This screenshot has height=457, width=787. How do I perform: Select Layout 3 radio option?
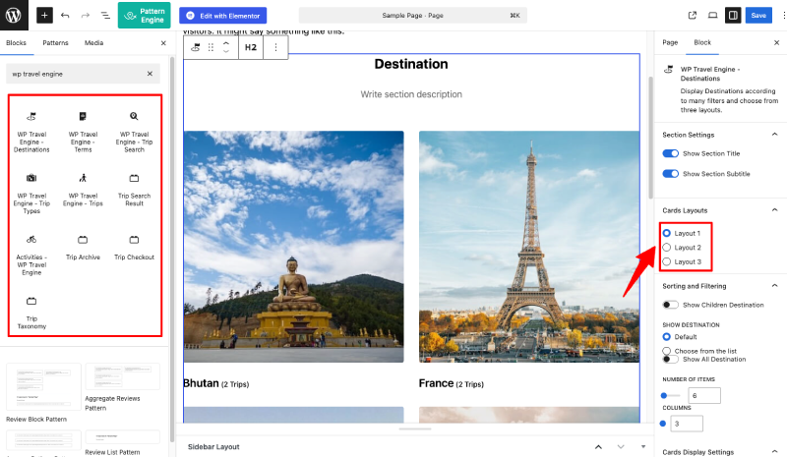coord(667,261)
